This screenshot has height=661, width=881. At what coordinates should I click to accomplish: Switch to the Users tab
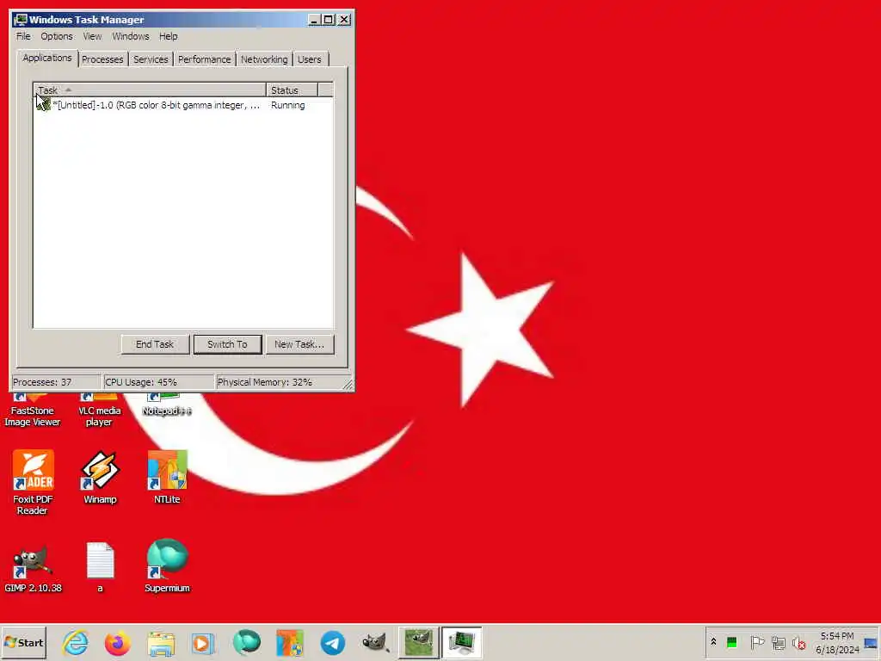pyautogui.click(x=310, y=59)
